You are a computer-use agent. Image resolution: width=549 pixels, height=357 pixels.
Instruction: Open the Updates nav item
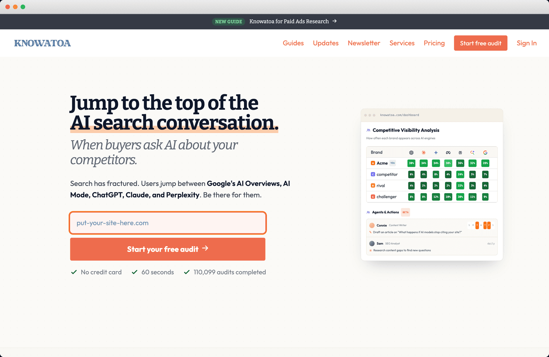click(326, 43)
